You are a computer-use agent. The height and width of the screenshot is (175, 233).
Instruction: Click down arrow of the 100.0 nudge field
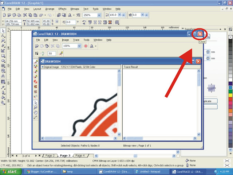[x=119, y=15]
